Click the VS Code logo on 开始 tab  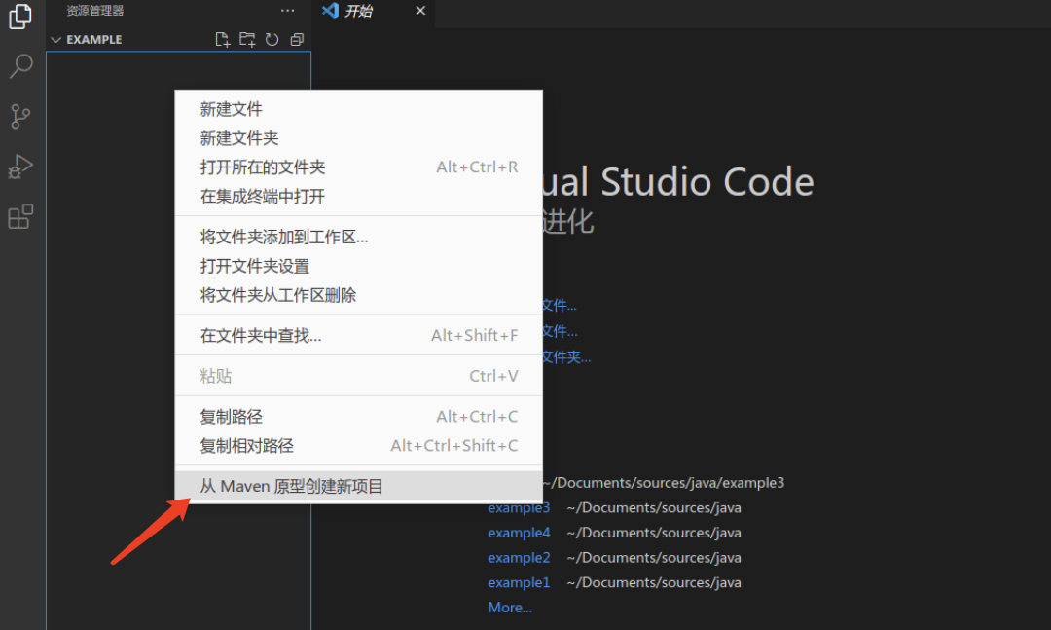tap(330, 10)
